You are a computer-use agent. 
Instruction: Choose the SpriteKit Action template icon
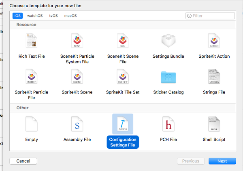pos(214,41)
